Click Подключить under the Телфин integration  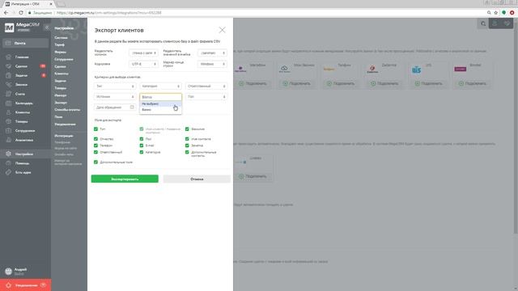coord(340,83)
